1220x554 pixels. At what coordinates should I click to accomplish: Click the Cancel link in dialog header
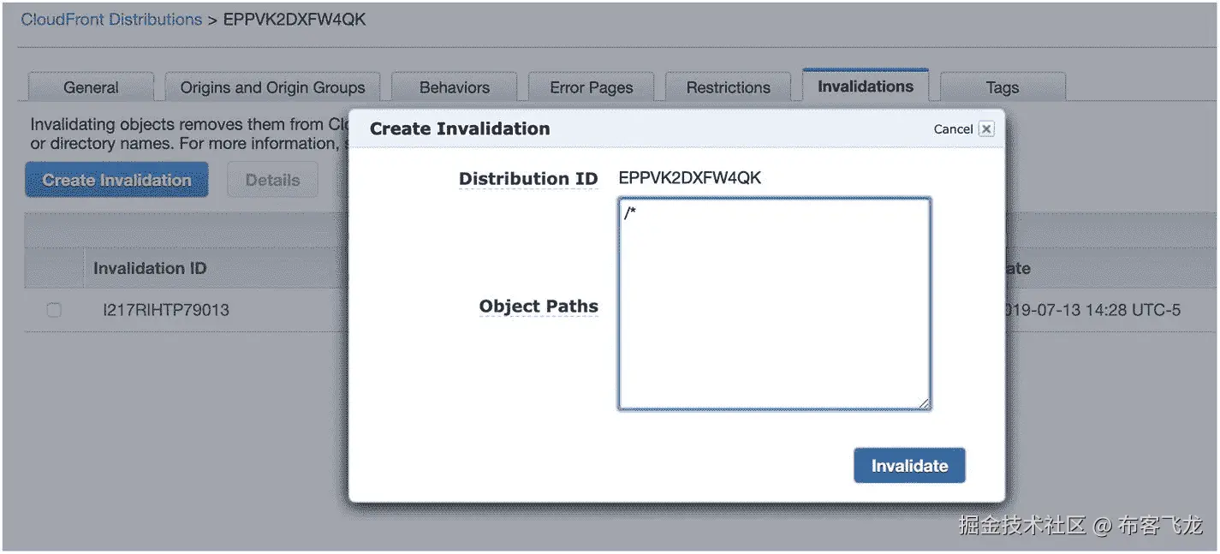click(x=953, y=129)
